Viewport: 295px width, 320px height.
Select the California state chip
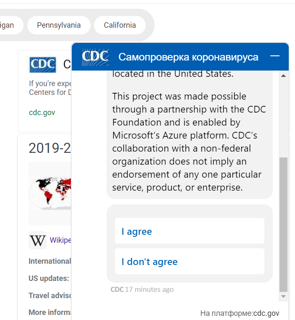(x=120, y=25)
